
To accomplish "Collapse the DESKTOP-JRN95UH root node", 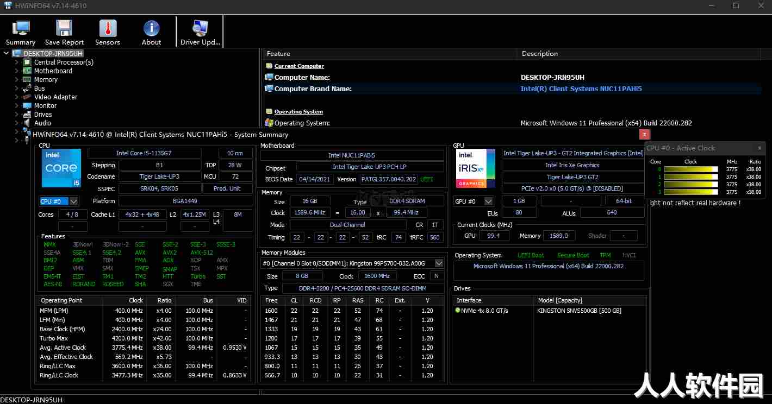I will pos(7,54).
